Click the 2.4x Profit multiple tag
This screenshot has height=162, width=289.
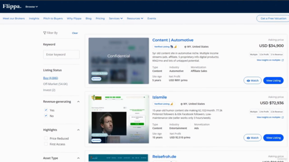(x=264, y=112)
